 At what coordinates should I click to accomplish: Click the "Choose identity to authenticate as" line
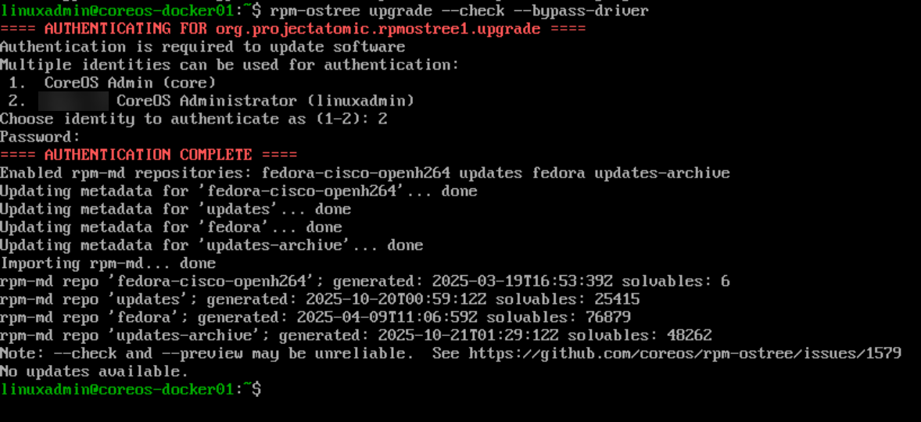click(x=193, y=119)
